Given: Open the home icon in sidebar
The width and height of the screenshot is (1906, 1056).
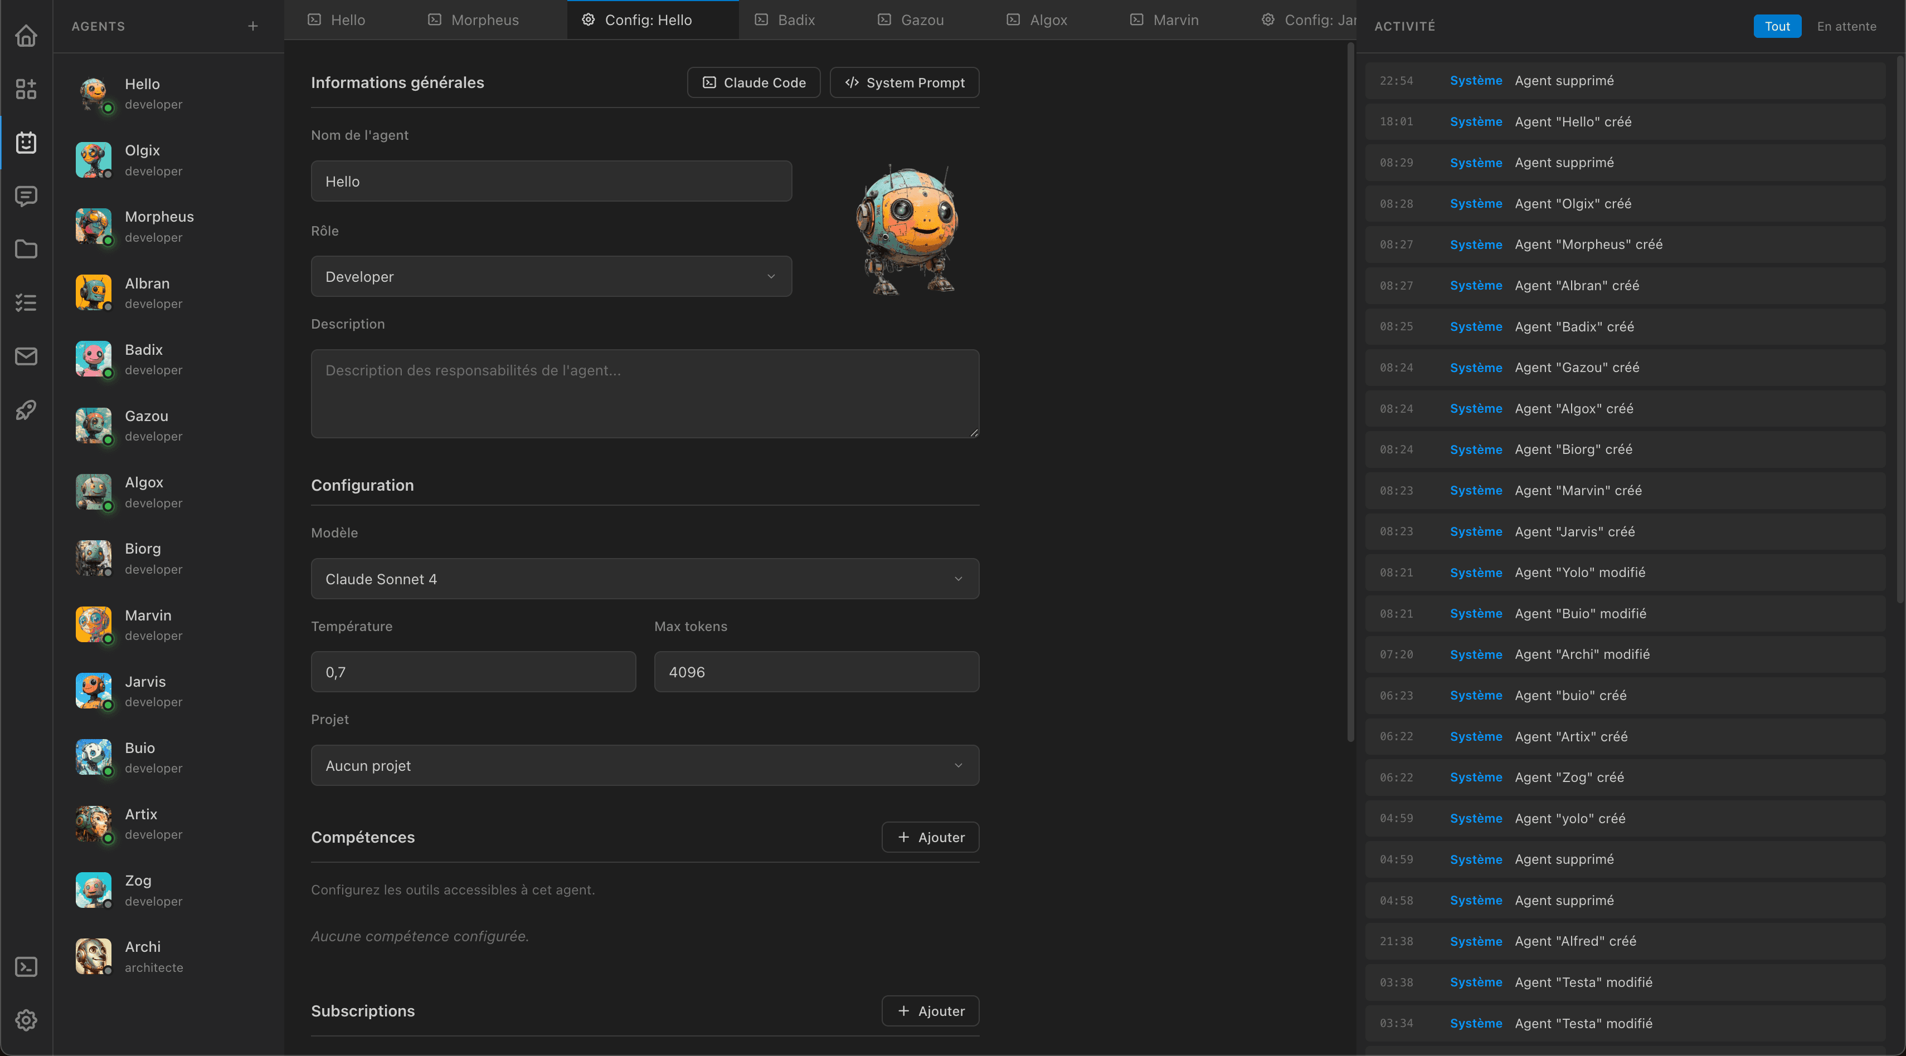Looking at the screenshot, I should tap(26, 36).
